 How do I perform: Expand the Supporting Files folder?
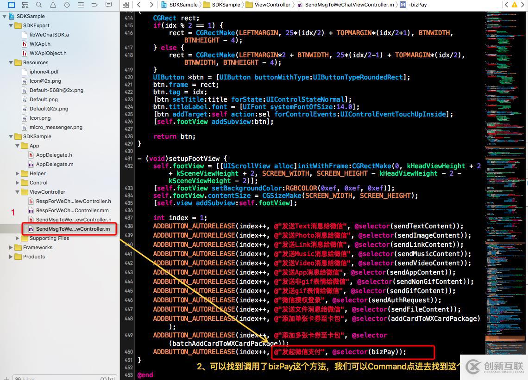[17, 238]
